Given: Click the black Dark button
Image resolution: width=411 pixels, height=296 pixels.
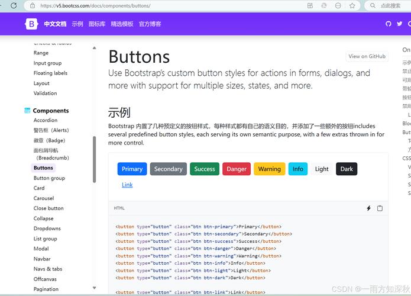Looking at the screenshot, I should 347,169.
